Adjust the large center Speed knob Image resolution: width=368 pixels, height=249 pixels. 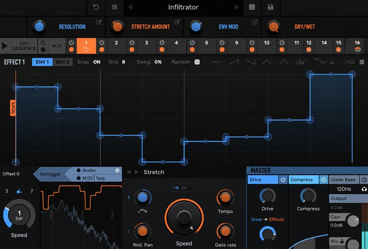click(184, 218)
